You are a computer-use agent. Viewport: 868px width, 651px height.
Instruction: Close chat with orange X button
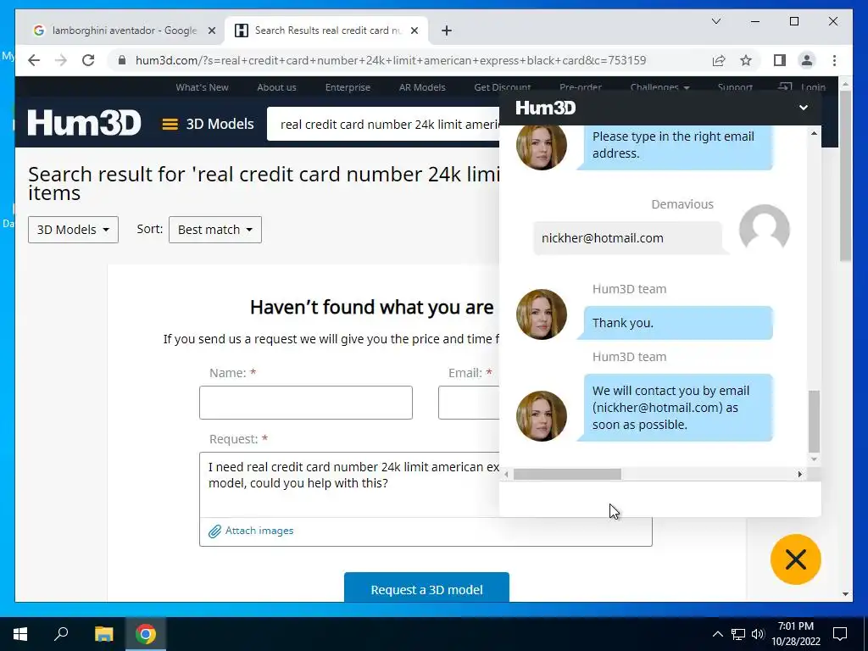click(795, 559)
